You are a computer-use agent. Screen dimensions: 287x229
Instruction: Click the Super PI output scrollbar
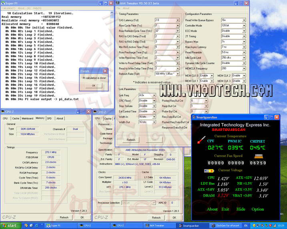tap(112, 60)
